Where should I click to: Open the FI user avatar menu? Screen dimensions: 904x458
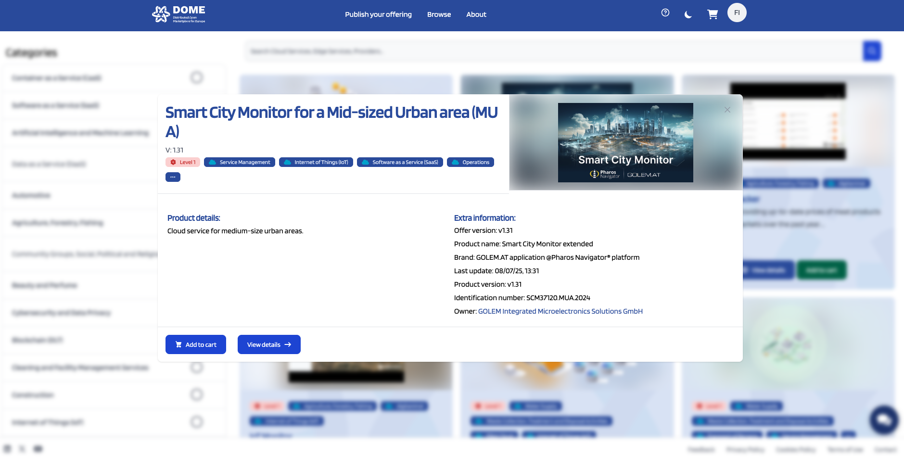pos(737,13)
